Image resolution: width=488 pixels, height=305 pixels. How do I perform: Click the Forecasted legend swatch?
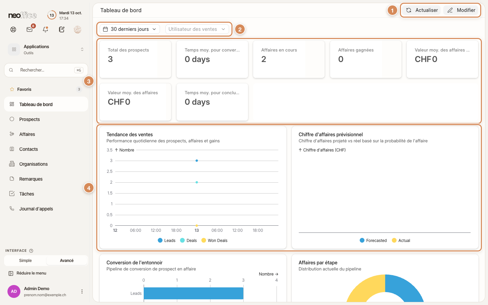(x=362, y=240)
